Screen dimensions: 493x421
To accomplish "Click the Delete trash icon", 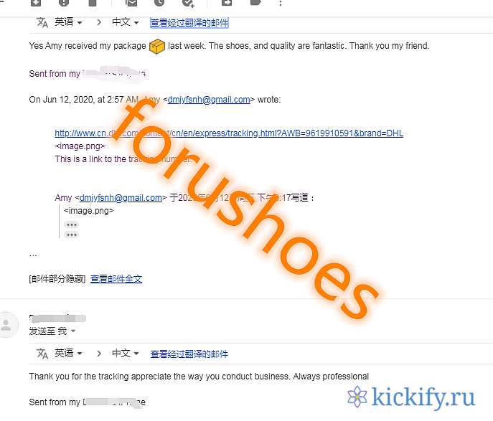I will (93, 3).
